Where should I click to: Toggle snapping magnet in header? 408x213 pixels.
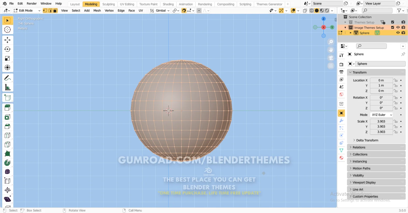click(184, 10)
